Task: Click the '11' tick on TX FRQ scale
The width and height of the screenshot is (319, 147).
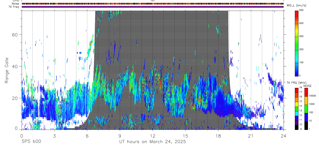Action: coord(301,120)
